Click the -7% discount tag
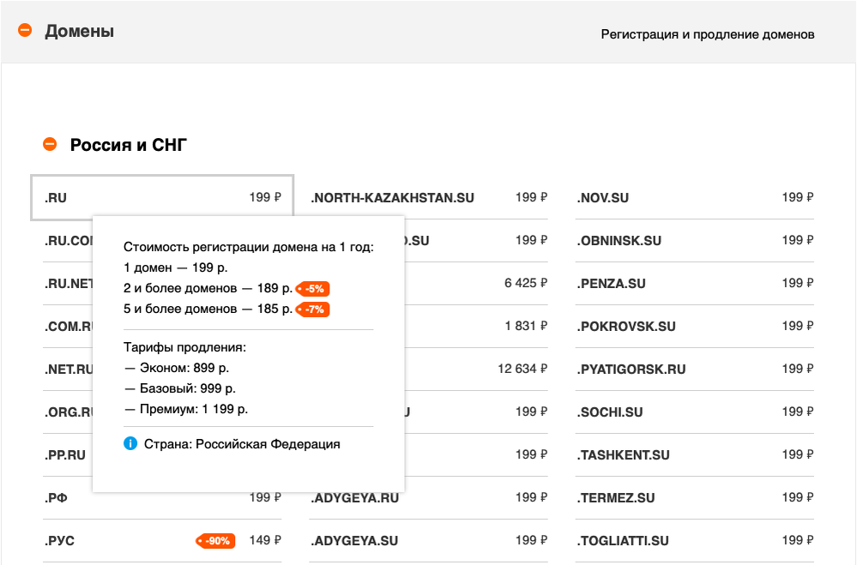857x565 pixels. [x=312, y=310]
